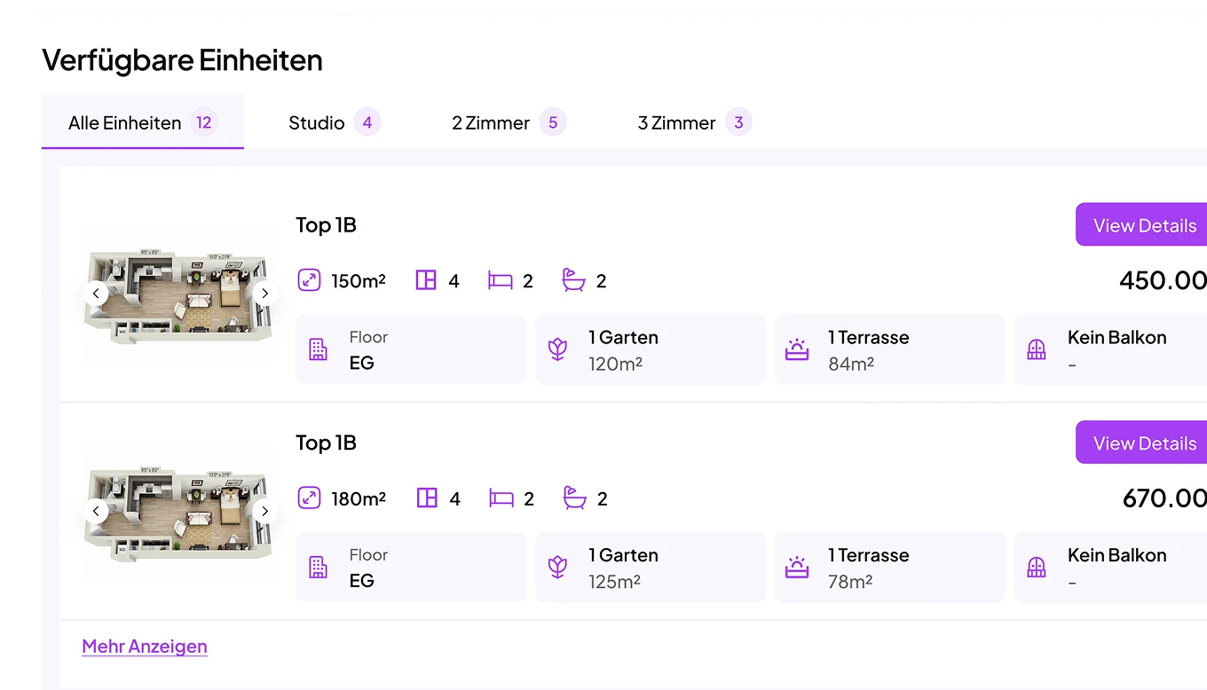Open View Details for the 180m² unit

click(1143, 443)
